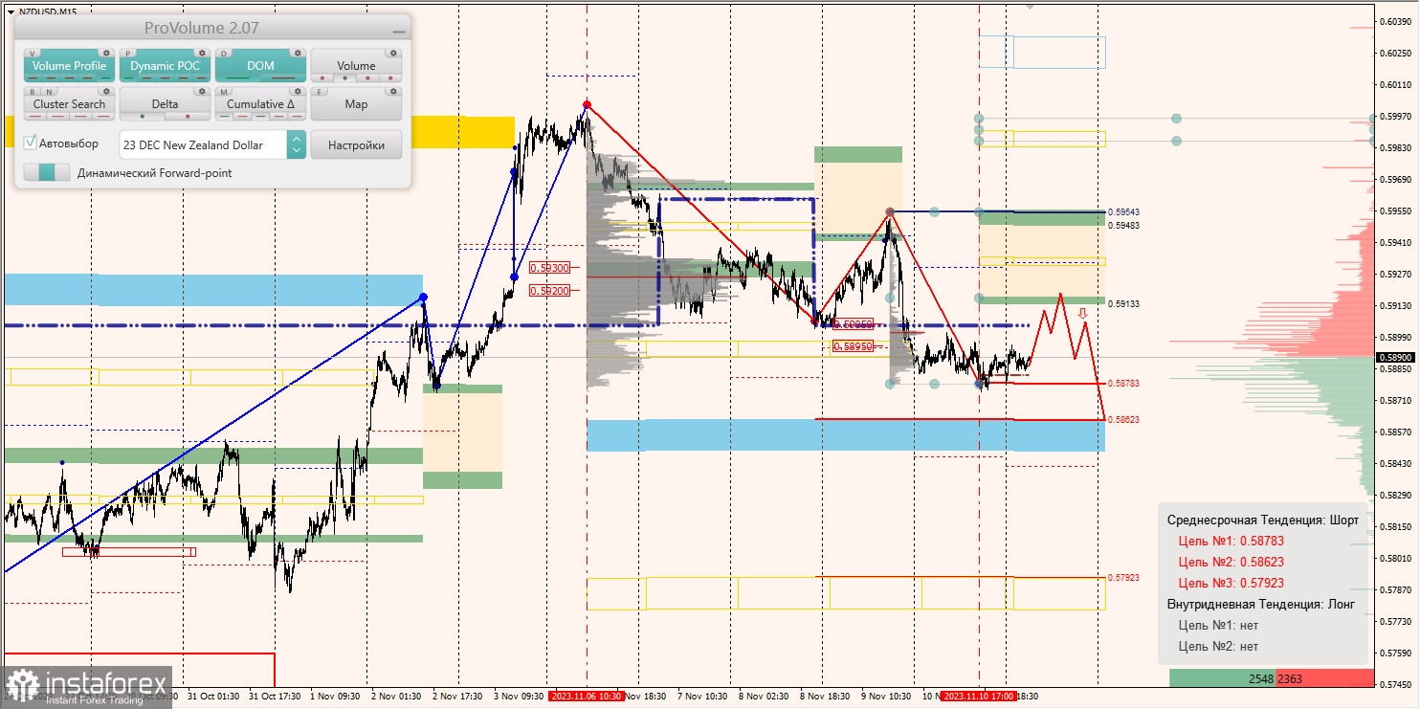Click Цель №2: 0.58623 in info panel
1420x709 pixels.
[1231, 562]
